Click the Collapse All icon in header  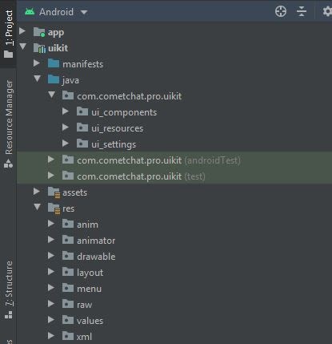click(302, 11)
